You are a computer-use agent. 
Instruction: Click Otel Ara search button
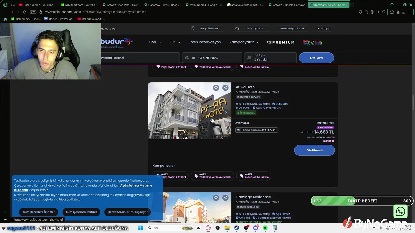point(316,58)
